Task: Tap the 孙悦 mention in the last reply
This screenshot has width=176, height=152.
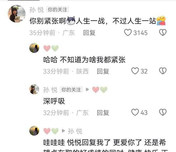Action: point(75,131)
